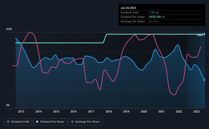Click the 1.5% dividend yield value in tooltip
This screenshot has width=209, height=129.
[x=152, y=12]
